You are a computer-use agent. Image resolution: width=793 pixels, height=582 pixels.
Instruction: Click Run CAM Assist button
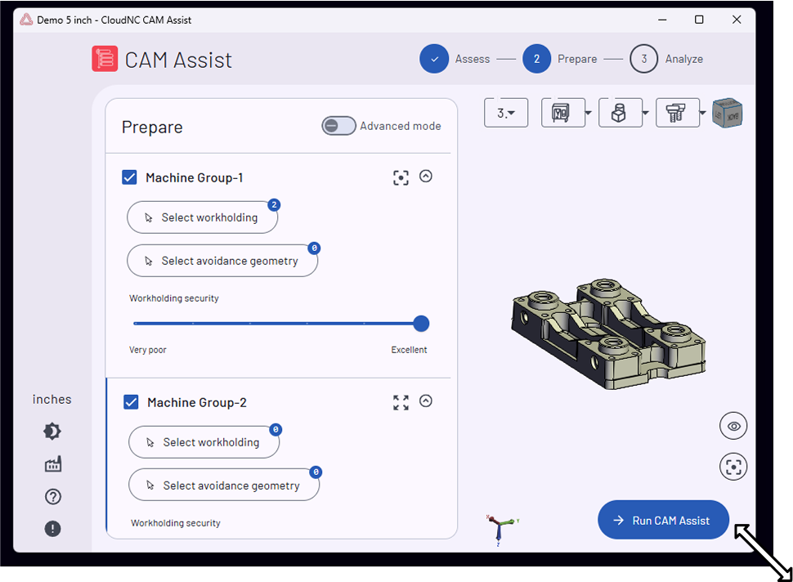664,521
